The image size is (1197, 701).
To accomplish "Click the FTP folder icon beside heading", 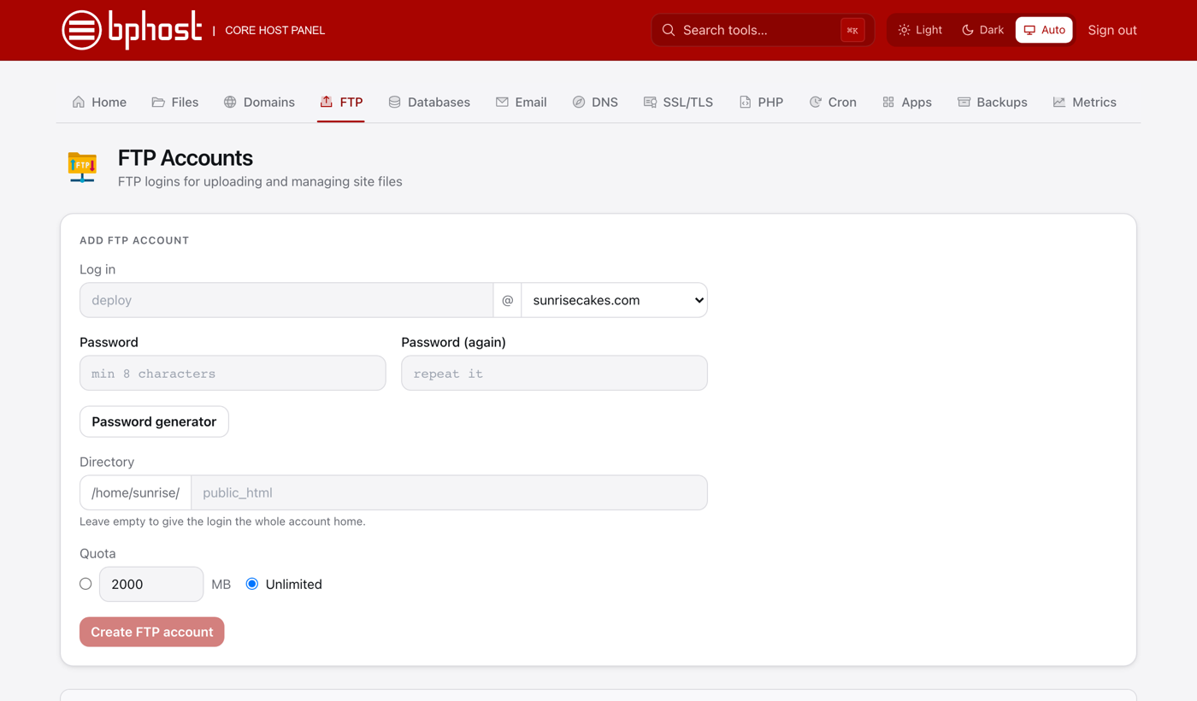I will point(82,167).
